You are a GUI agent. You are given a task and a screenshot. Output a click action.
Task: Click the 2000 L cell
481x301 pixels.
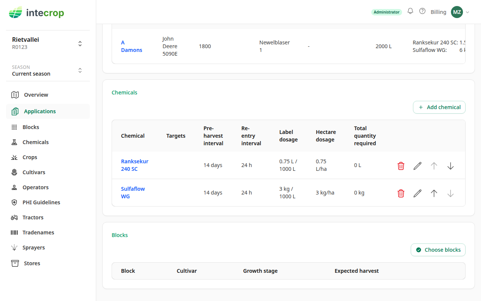(x=384, y=46)
